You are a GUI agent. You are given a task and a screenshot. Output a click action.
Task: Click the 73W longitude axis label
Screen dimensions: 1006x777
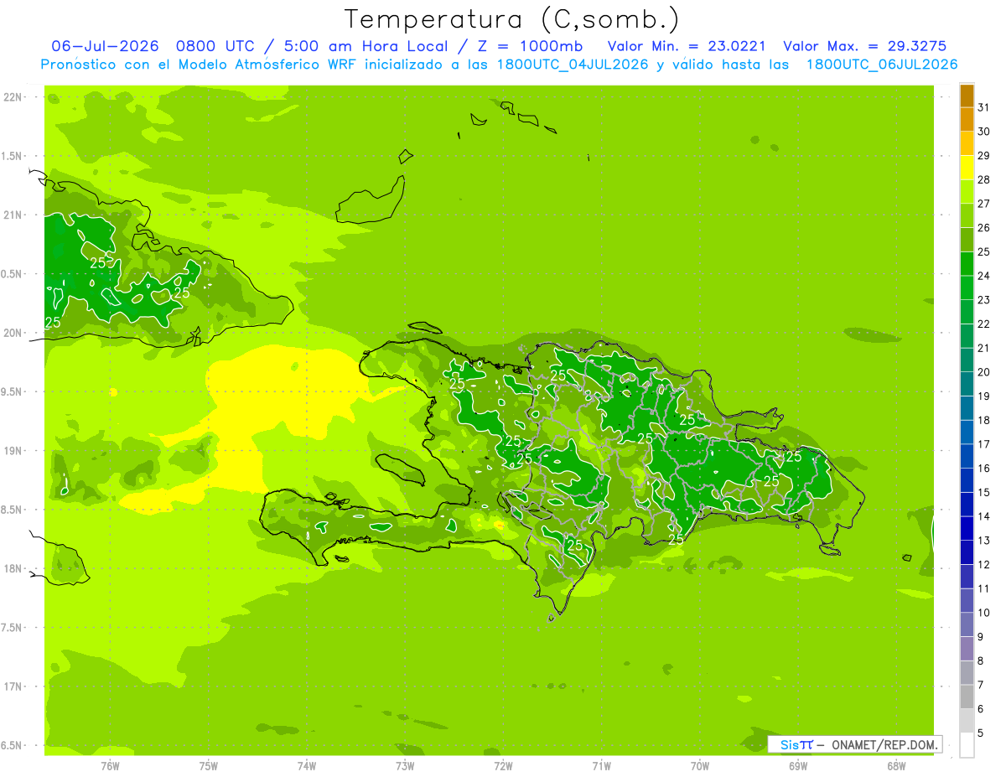[405, 765]
